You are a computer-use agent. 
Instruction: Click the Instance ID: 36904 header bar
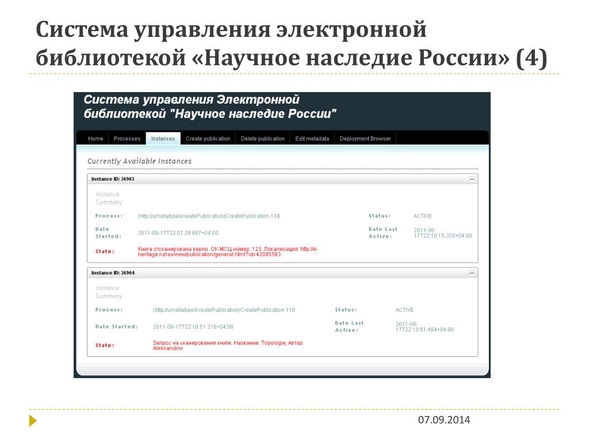point(276,273)
